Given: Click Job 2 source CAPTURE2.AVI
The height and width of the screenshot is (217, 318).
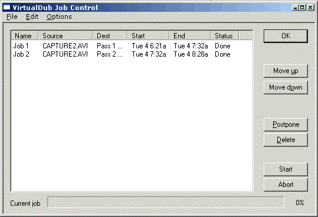Looking at the screenshot, I should pos(65,54).
